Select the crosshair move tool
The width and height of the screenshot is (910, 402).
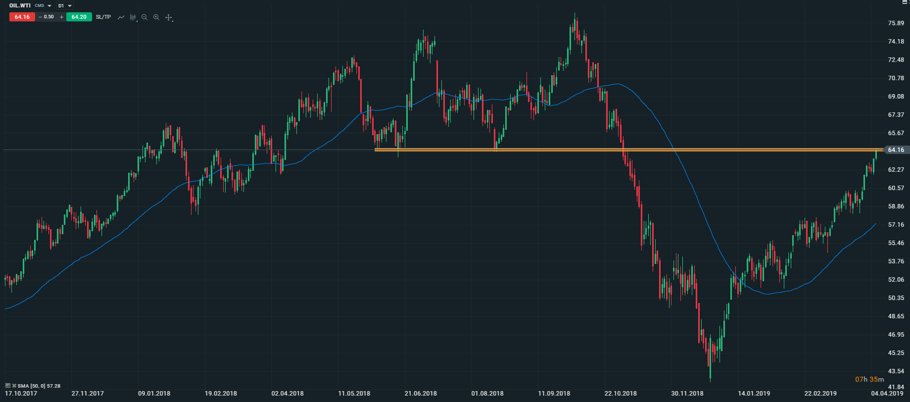[x=168, y=17]
